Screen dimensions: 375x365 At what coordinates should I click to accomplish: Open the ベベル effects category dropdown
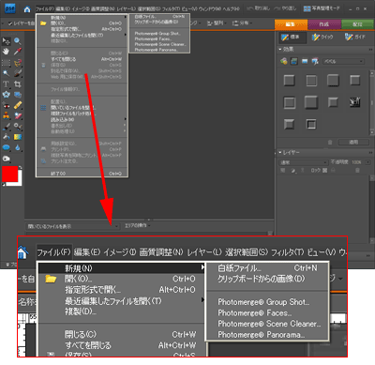click(x=343, y=61)
